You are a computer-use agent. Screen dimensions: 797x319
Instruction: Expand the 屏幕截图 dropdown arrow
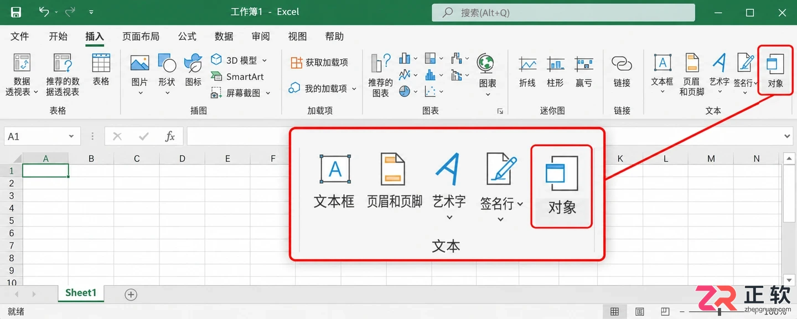click(268, 94)
